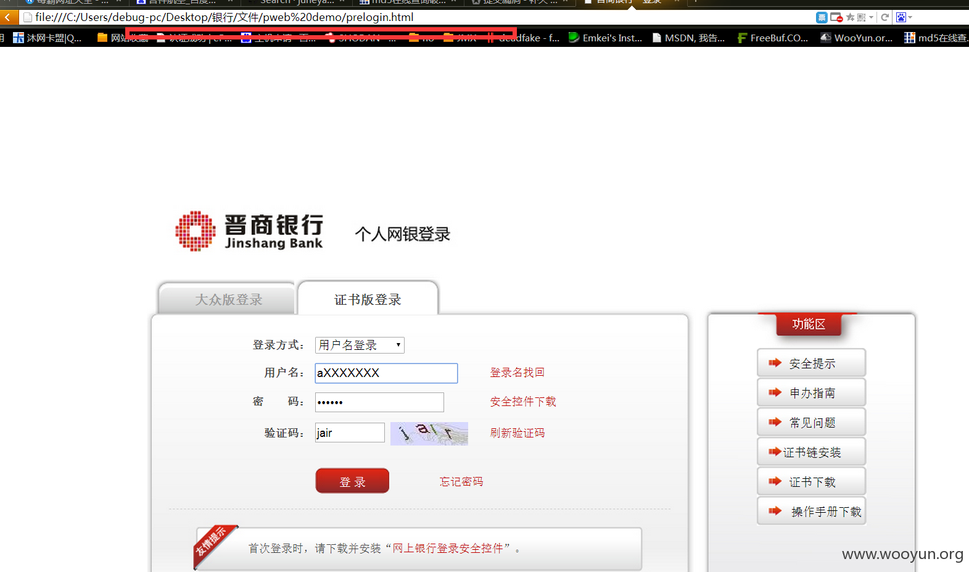Open 常见问题 in the function area
This screenshot has height=572, width=969.
point(811,422)
